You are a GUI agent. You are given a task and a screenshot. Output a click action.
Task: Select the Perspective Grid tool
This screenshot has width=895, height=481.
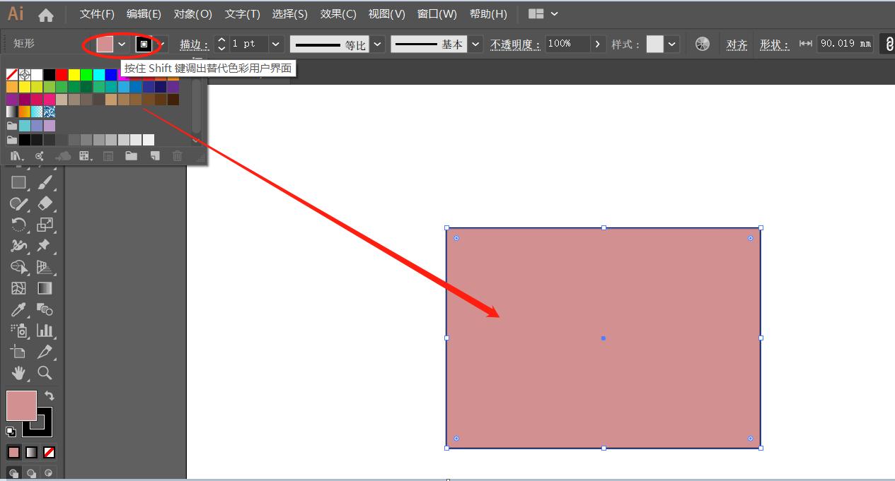pyautogui.click(x=45, y=267)
